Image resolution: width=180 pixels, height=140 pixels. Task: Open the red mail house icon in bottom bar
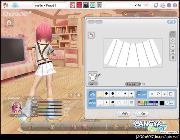point(85,127)
